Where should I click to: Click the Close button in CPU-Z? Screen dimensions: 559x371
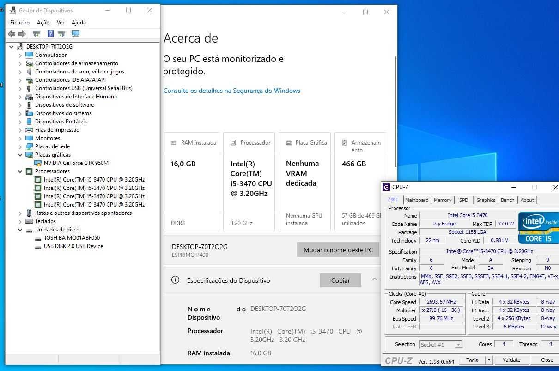click(x=547, y=360)
